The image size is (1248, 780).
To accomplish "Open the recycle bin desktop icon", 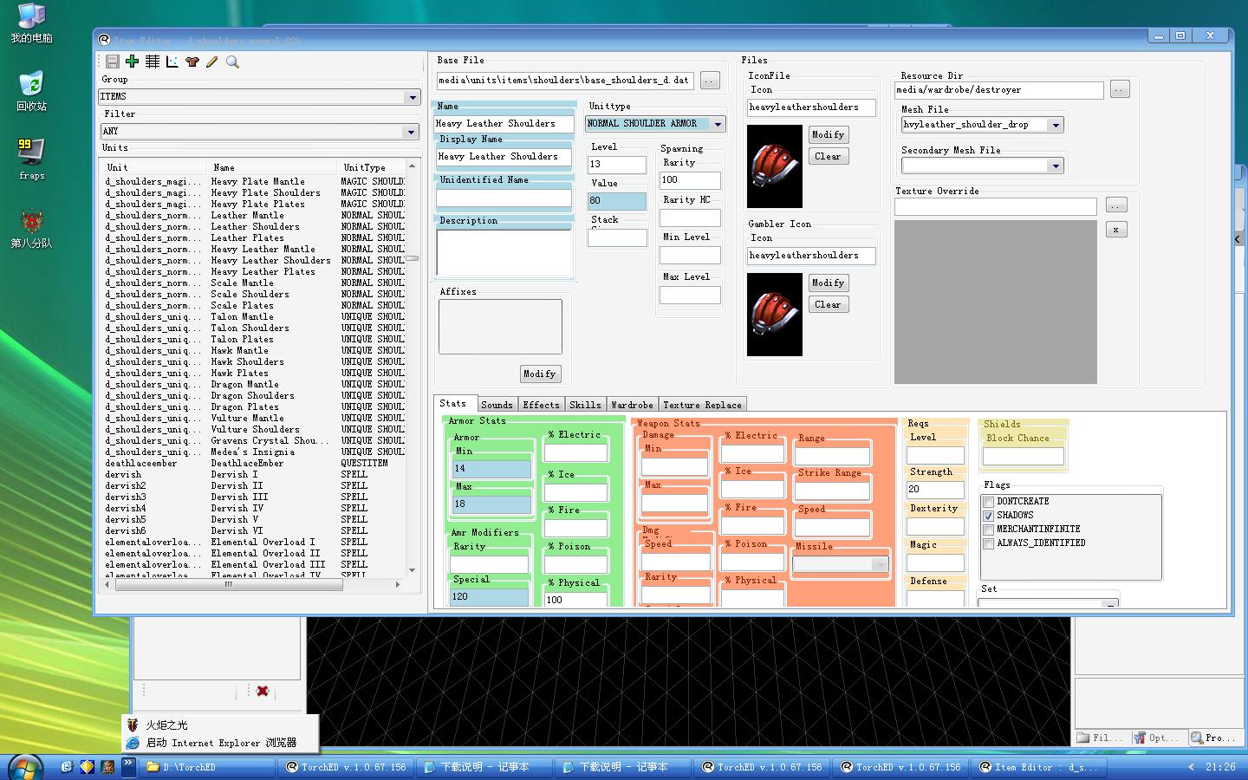I will pyautogui.click(x=31, y=91).
